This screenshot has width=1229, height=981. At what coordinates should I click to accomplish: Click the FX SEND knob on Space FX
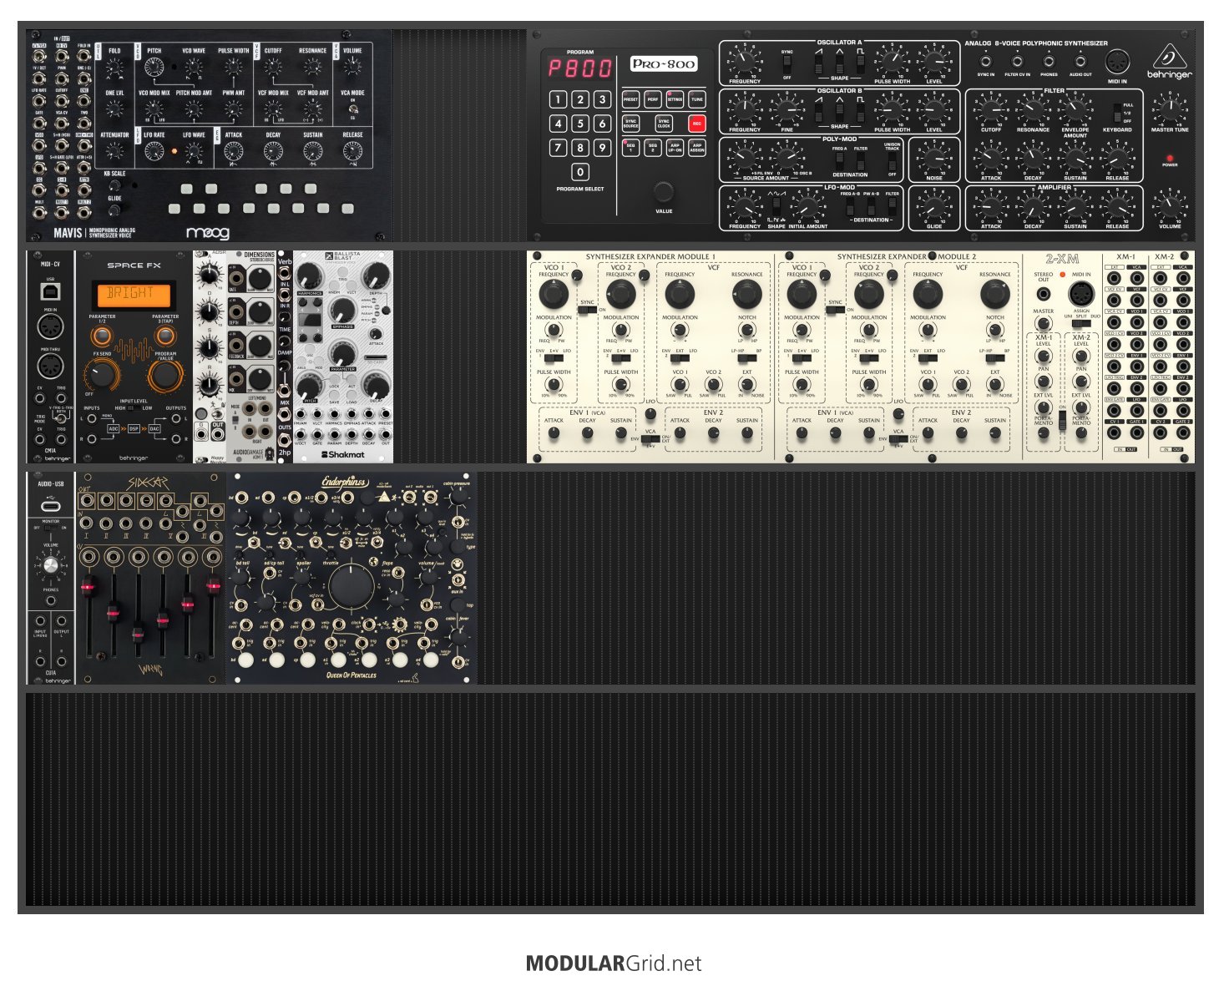coord(100,376)
